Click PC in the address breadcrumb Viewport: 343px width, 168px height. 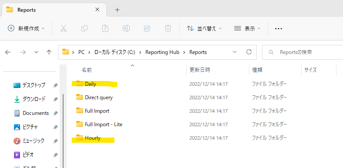click(81, 52)
